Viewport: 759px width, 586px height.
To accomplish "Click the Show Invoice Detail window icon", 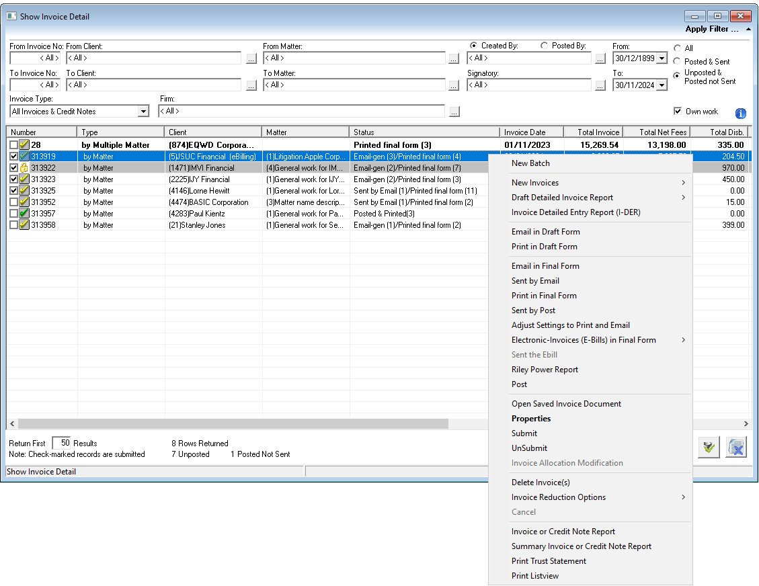I will pos(11,16).
